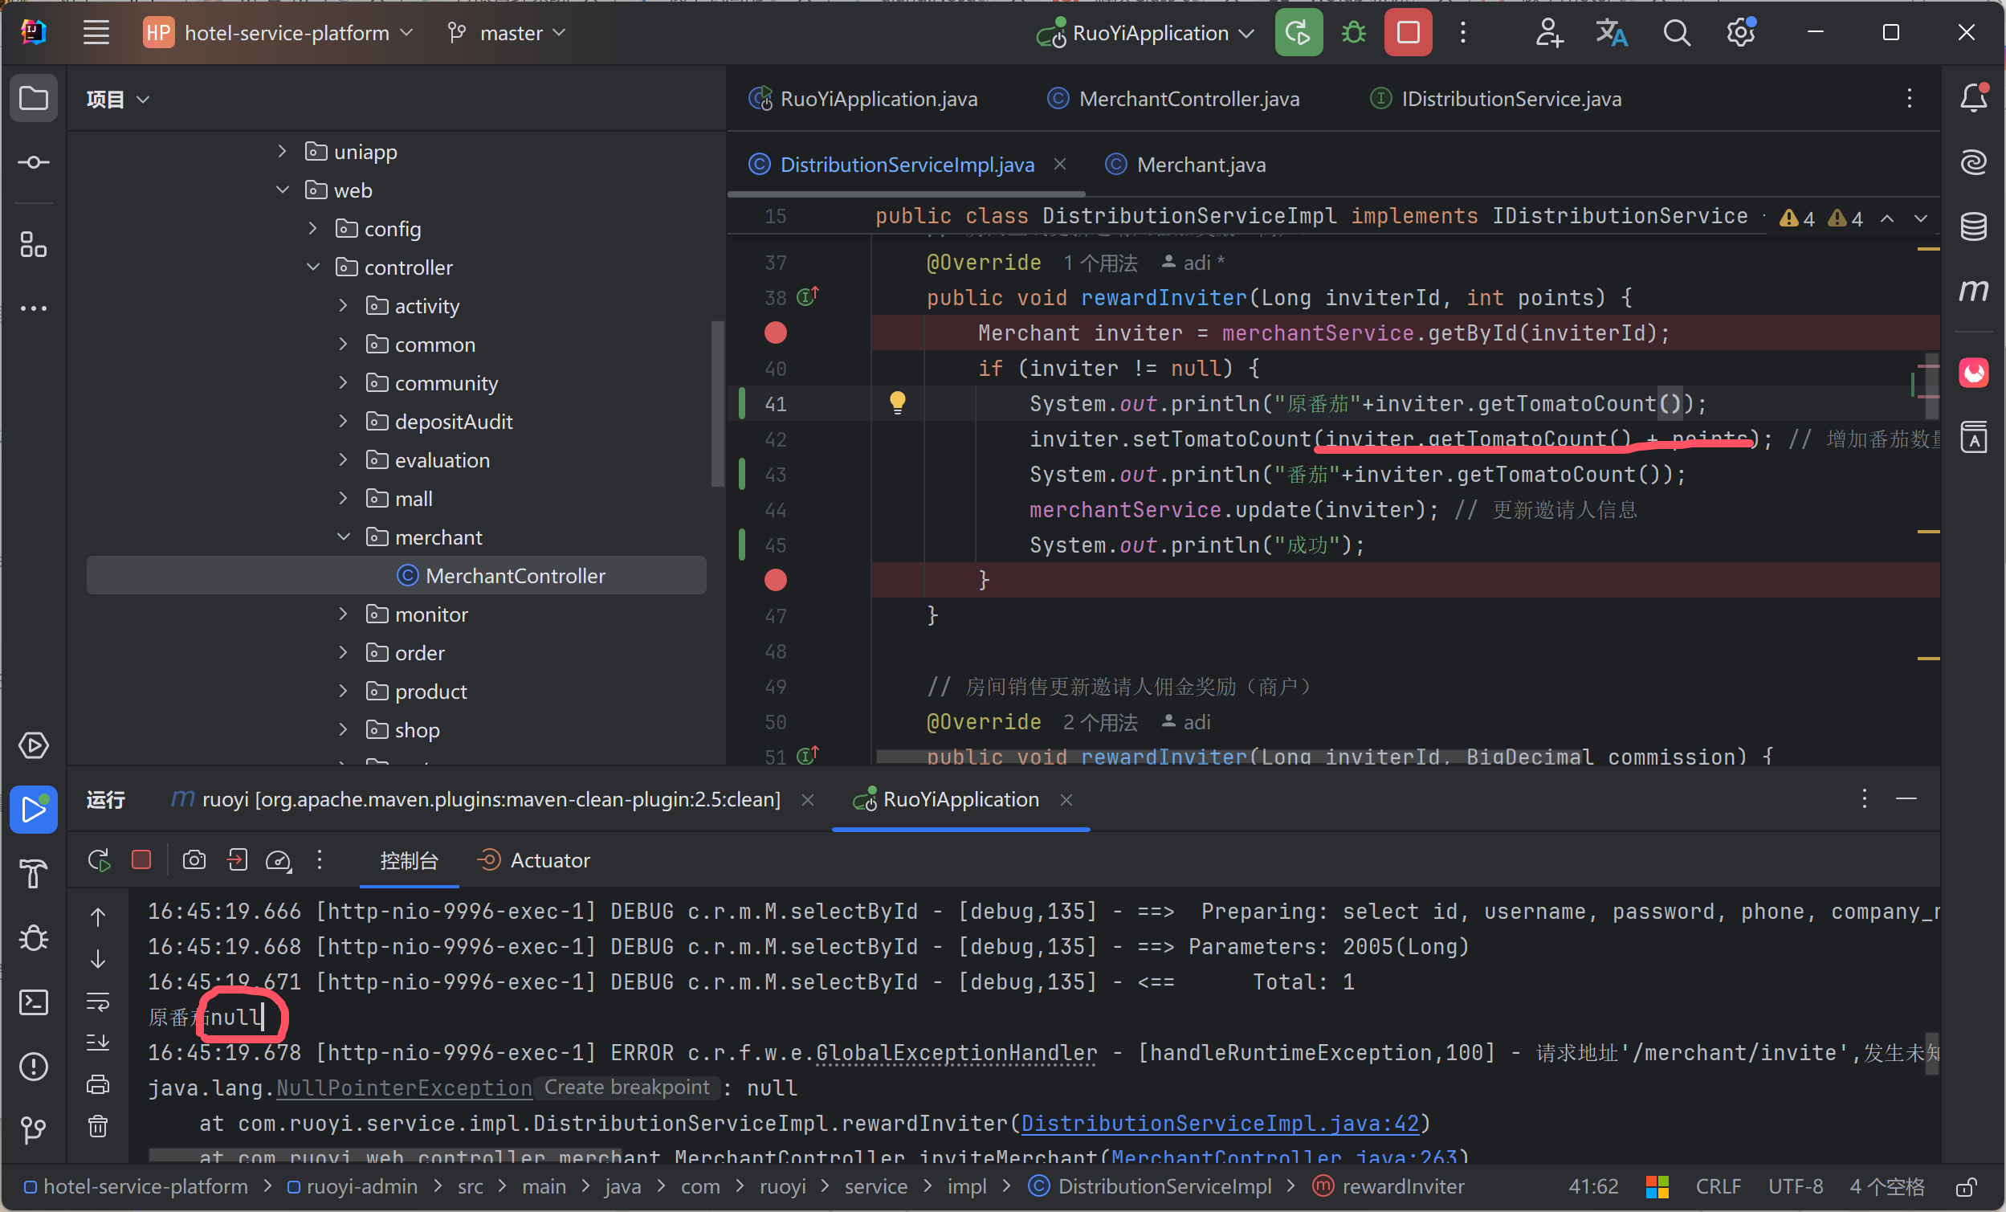2006x1212 pixels.
Task: Open the RuoYiApplication run configuration dropdown
Action: coord(1148,33)
